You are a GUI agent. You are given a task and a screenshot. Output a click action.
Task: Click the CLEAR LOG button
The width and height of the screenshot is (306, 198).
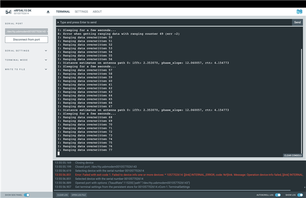click(x=62, y=195)
